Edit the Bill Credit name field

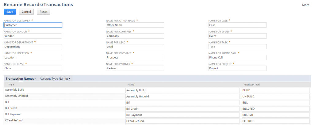[x=182, y=109]
